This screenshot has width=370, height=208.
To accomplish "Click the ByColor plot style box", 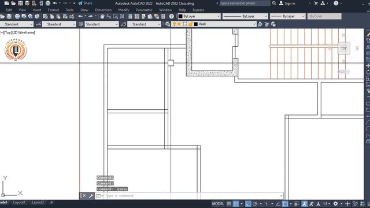I will click(x=324, y=16).
